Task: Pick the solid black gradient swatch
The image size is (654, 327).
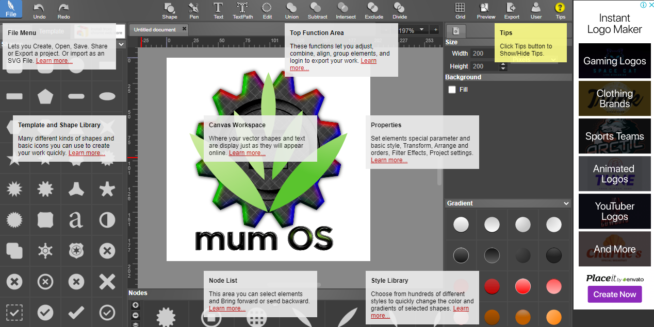Action: (x=554, y=255)
